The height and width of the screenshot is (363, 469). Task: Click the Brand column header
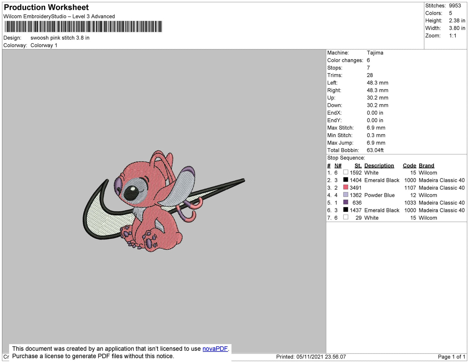coord(426,165)
